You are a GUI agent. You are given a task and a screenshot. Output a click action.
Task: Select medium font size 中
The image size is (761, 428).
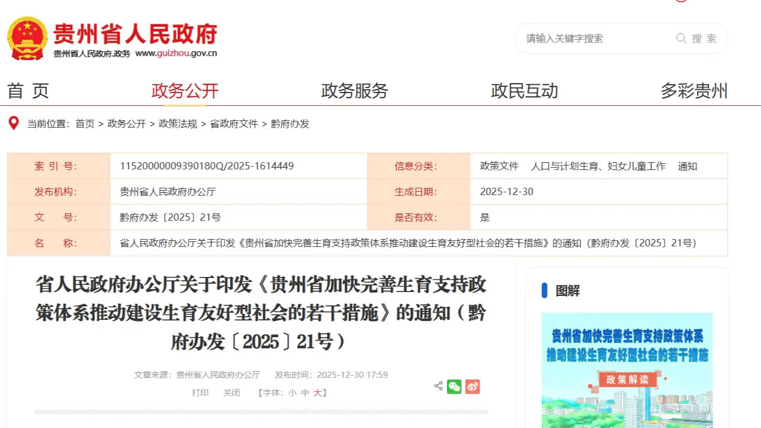(x=305, y=393)
